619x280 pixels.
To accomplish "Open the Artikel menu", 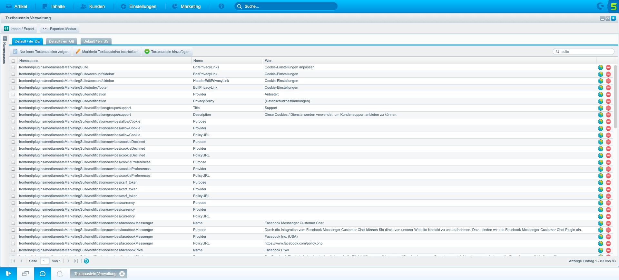I will click(16, 6).
